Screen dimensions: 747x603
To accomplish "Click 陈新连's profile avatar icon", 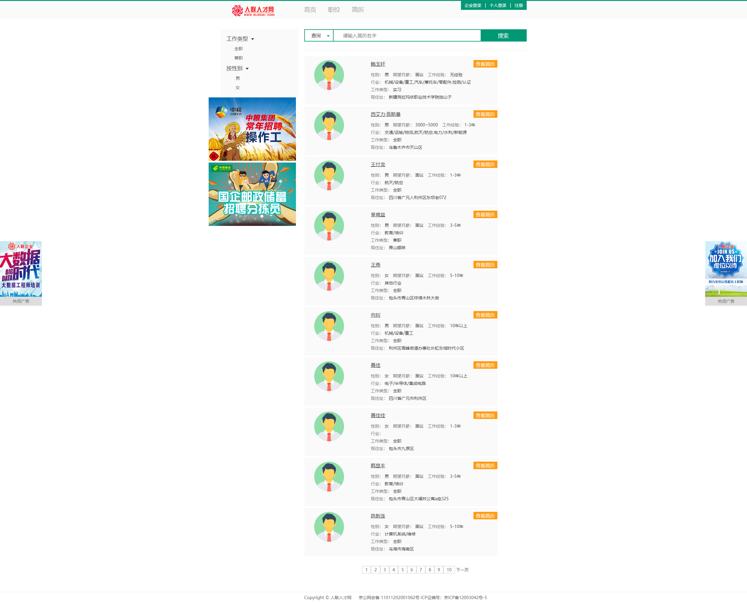I will pyautogui.click(x=329, y=527).
